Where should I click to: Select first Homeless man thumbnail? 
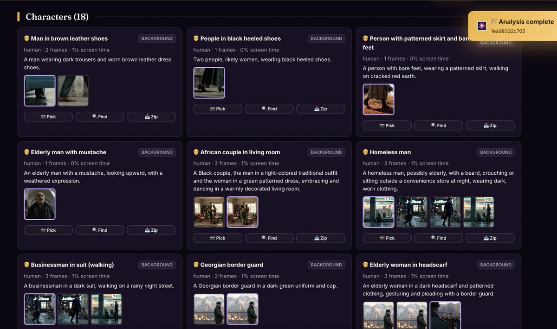tap(379, 212)
